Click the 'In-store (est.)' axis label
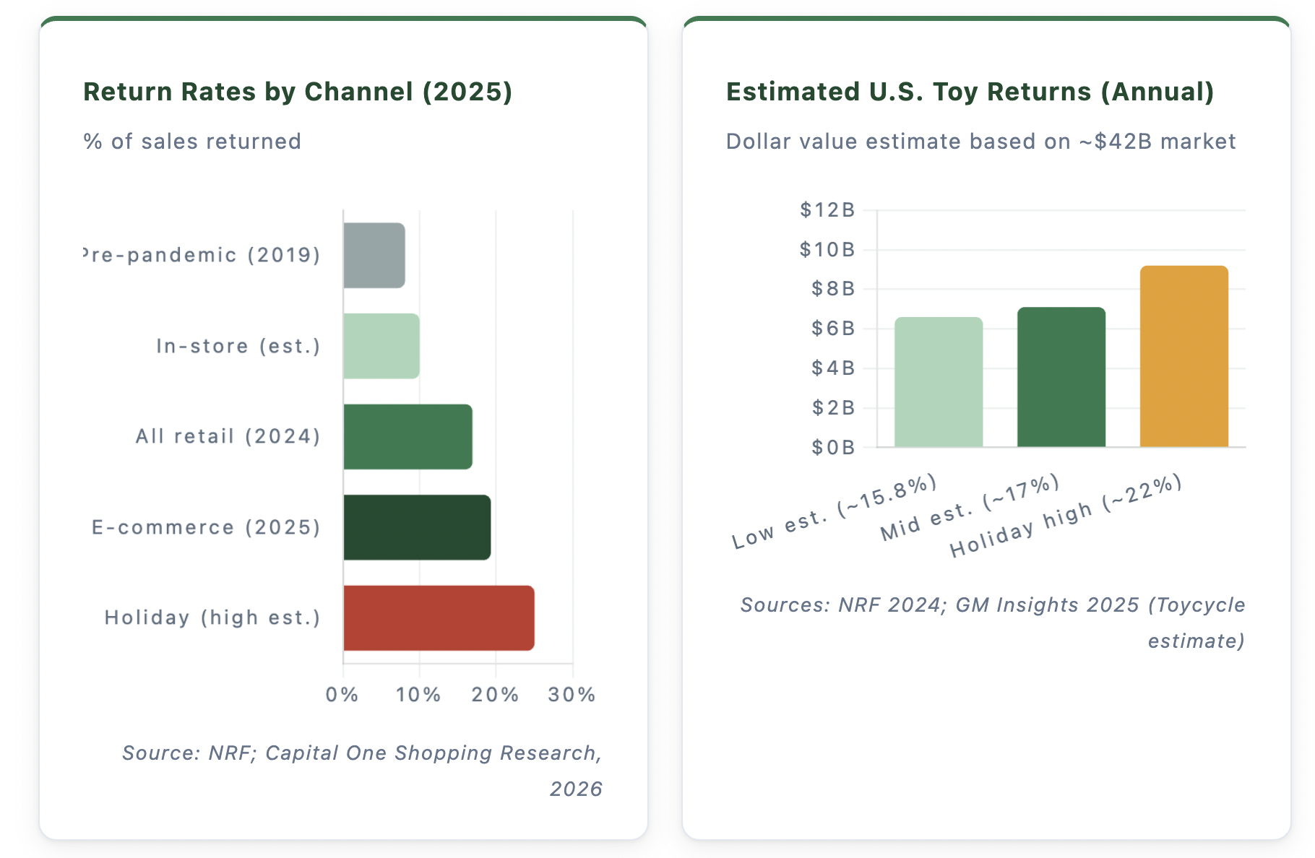Viewport: 1315px width, 858px height. tap(238, 346)
